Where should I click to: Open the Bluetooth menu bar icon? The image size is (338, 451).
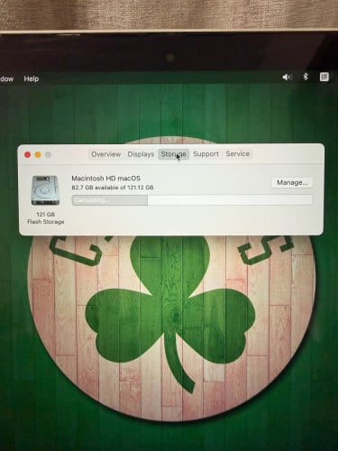click(306, 77)
